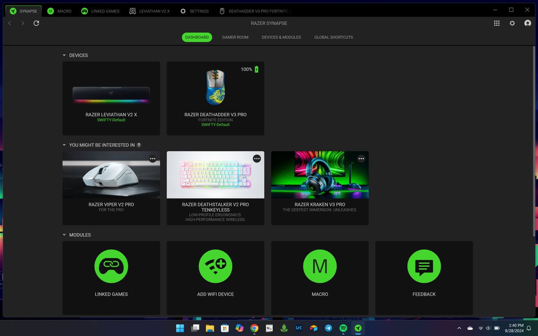This screenshot has height=336, width=538.
Task: Open options menu on Razer Viper V2 Pro card
Action: click(152, 159)
